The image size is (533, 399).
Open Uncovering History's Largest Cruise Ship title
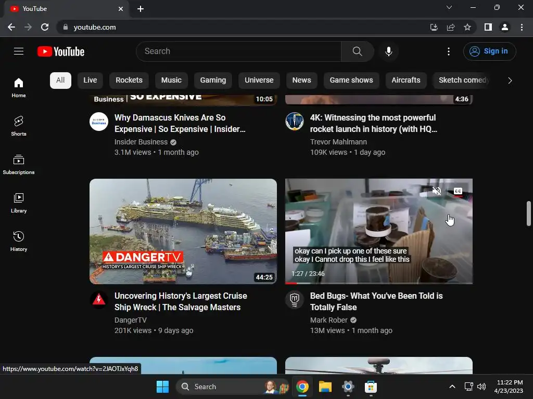[x=181, y=301]
